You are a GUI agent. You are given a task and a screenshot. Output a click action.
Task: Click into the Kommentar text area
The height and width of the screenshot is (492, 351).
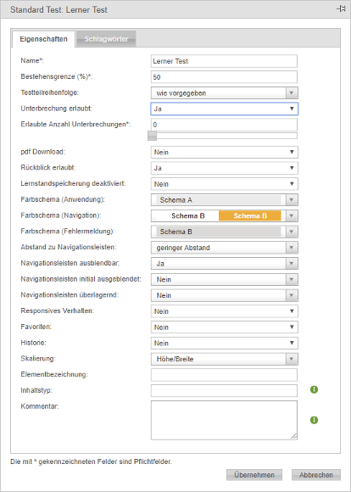click(x=224, y=420)
